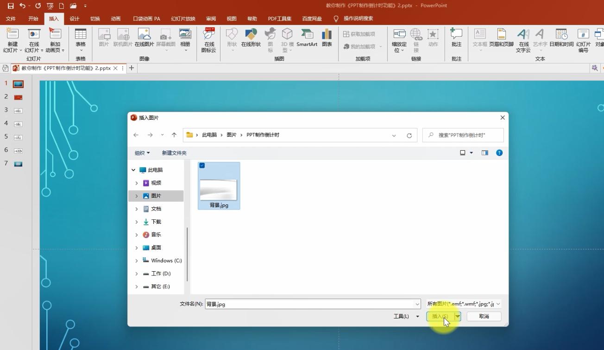Switch to the 设计 ribbon tab
604x350 pixels.
[x=74, y=19]
